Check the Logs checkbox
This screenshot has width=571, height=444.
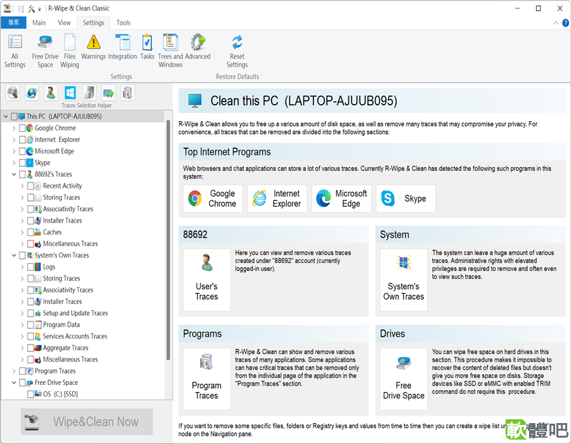30,267
